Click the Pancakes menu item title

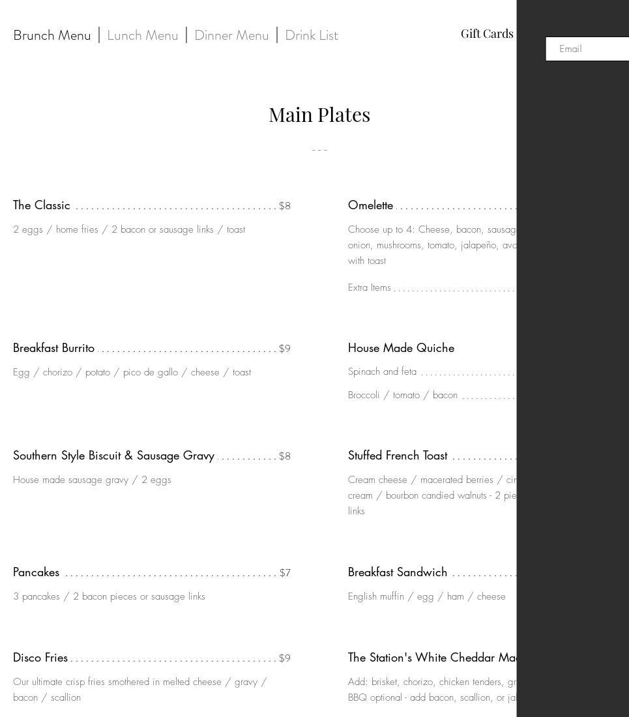(37, 572)
